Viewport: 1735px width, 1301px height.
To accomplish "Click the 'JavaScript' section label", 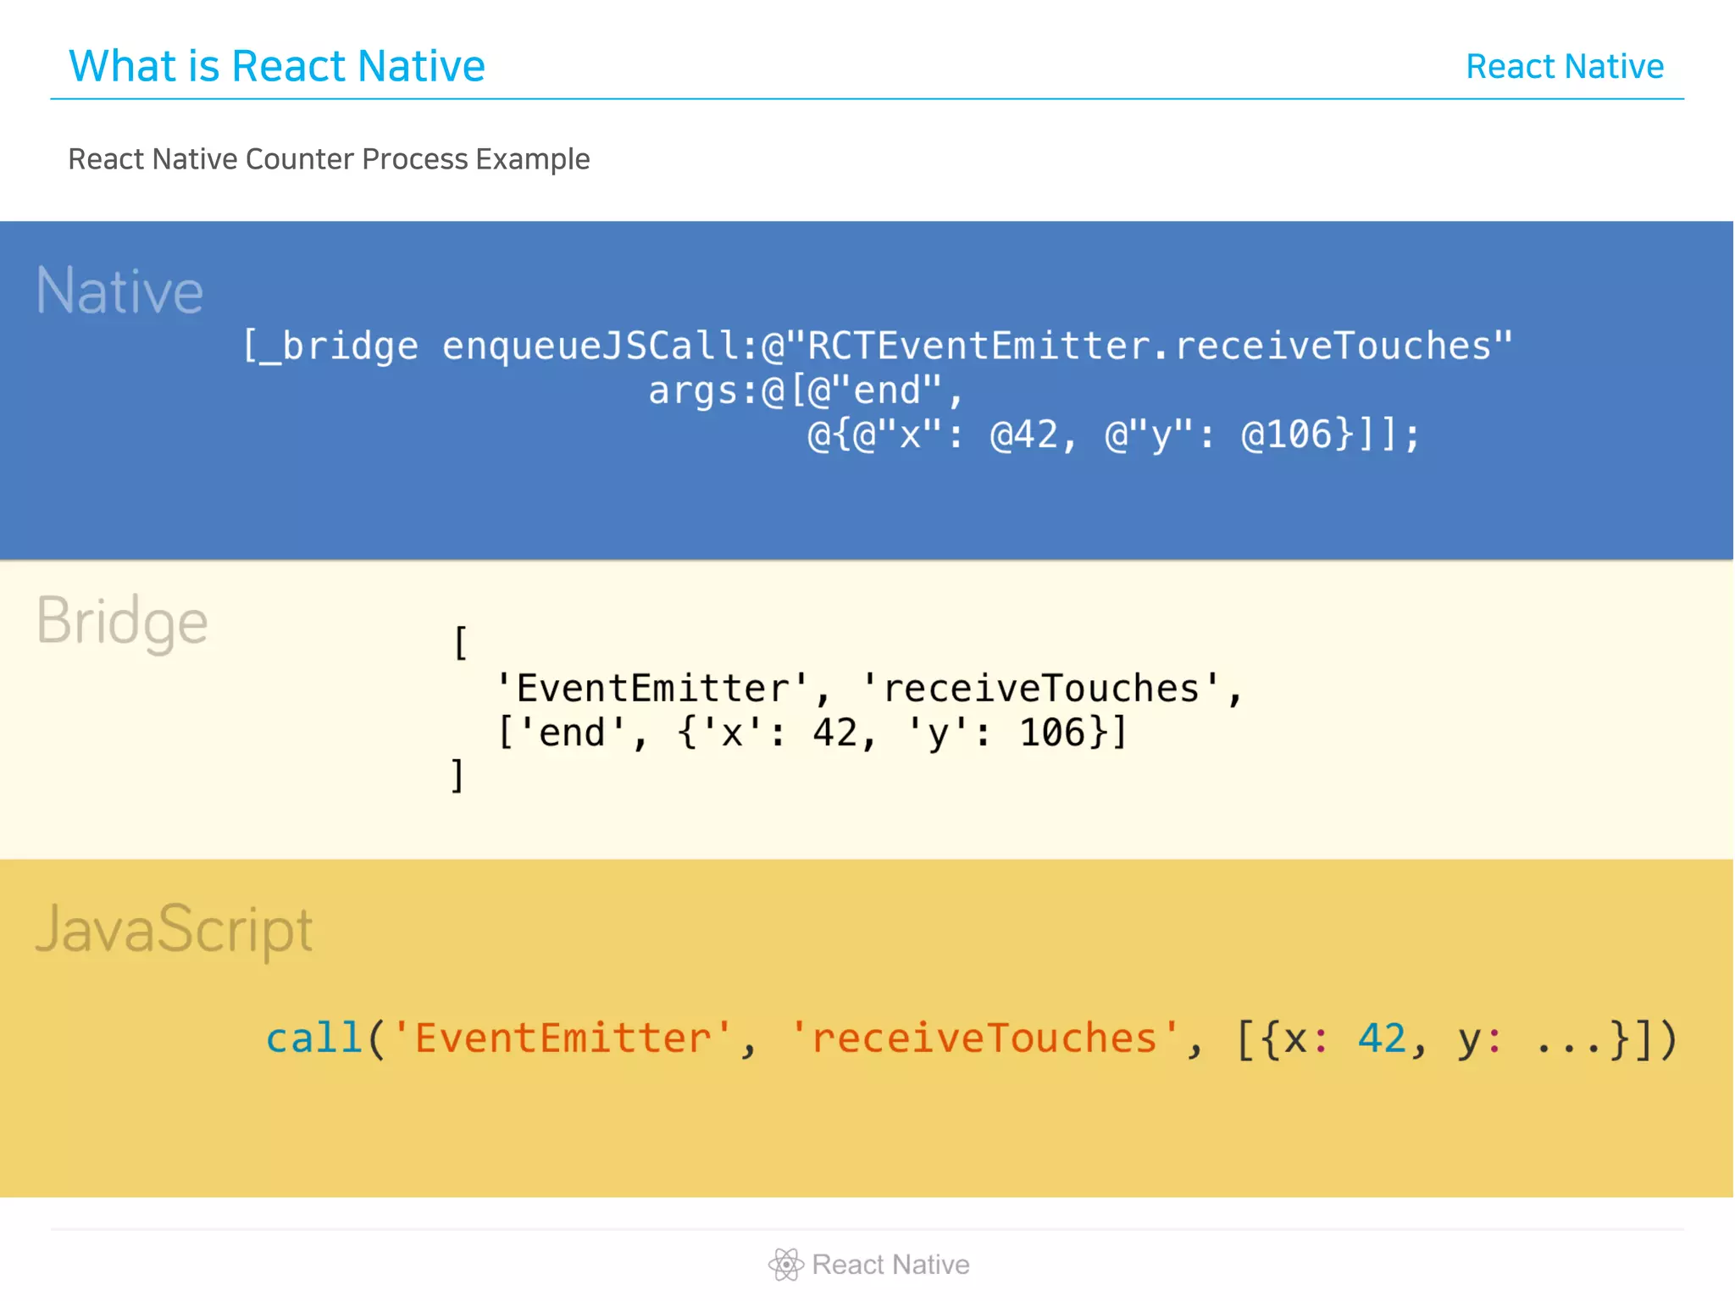I will (x=174, y=930).
